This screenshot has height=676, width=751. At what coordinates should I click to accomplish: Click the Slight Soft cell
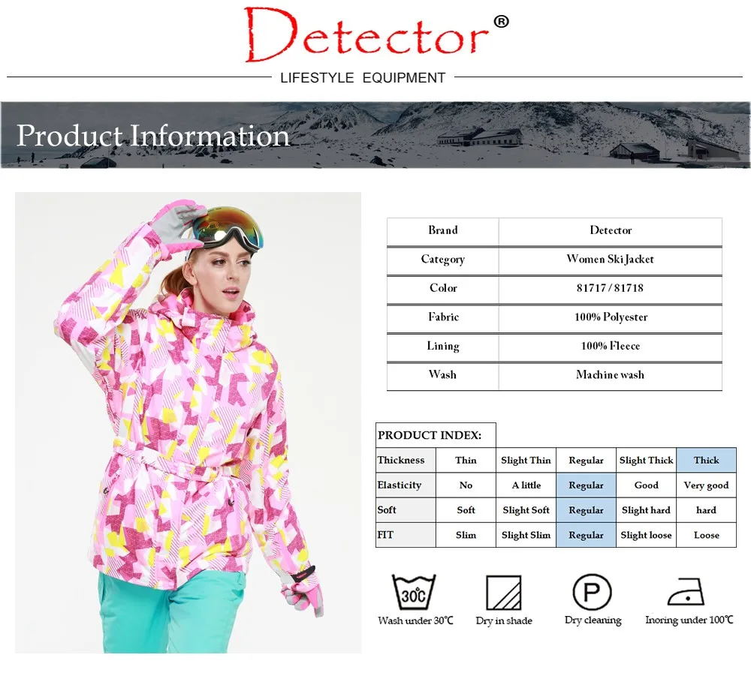pyautogui.click(x=526, y=510)
